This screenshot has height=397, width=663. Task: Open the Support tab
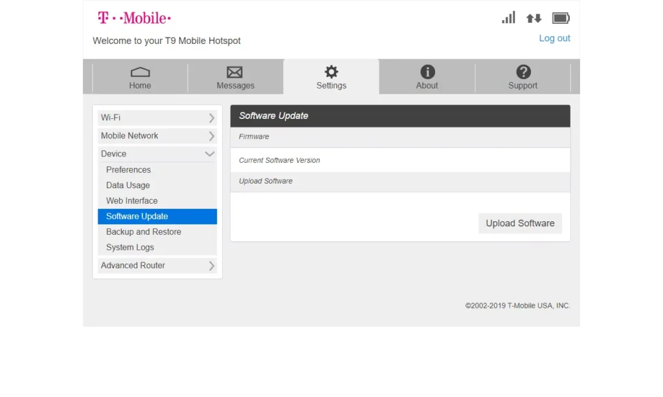(523, 76)
